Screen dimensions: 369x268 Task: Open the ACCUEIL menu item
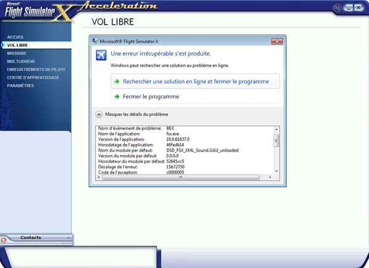click(15, 37)
